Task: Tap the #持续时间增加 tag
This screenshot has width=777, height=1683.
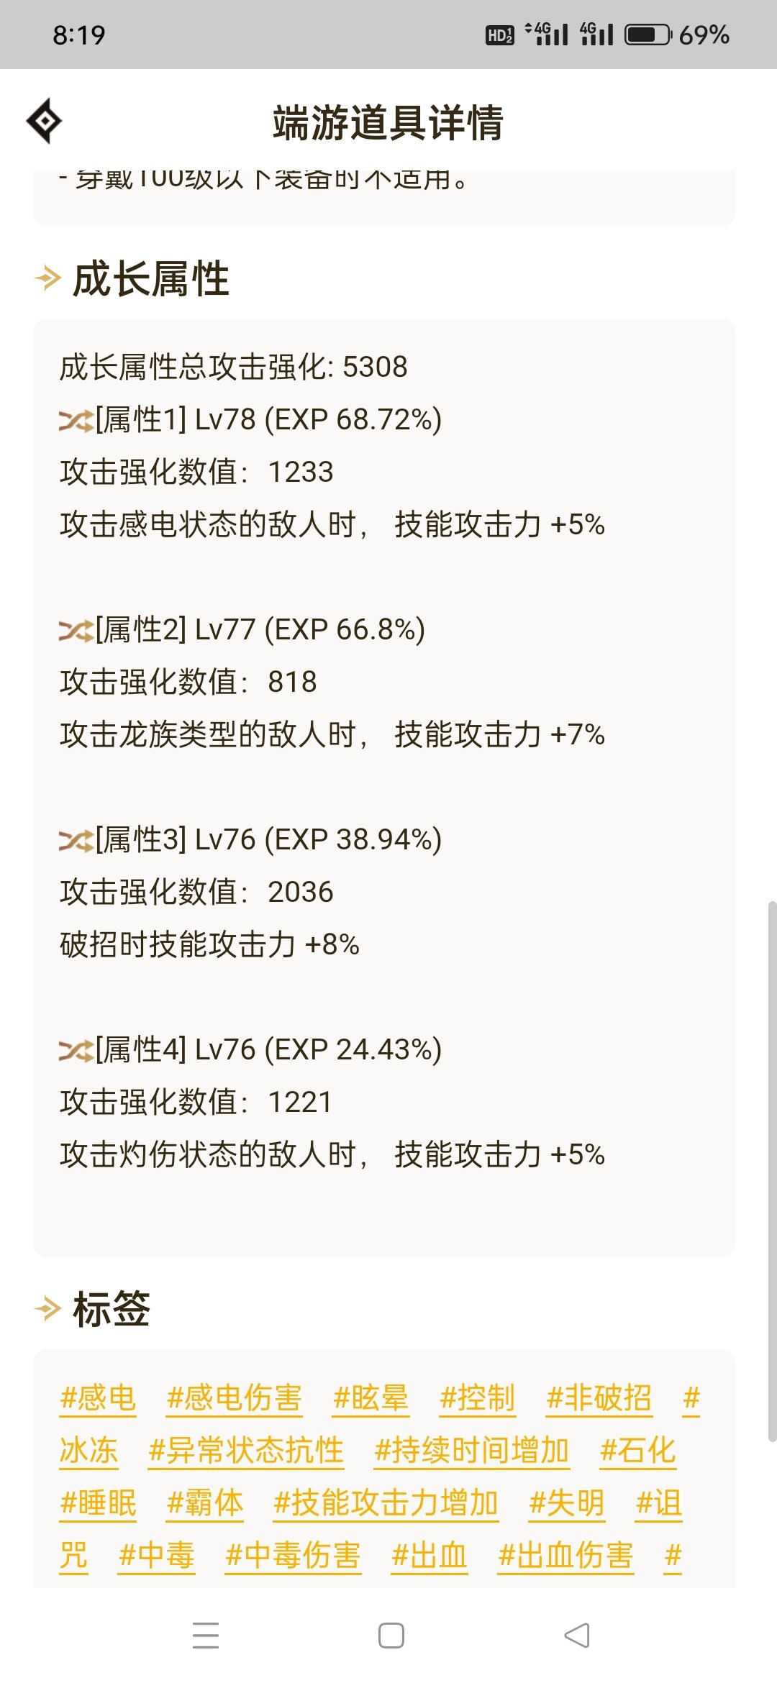Action: pos(472,1451)
